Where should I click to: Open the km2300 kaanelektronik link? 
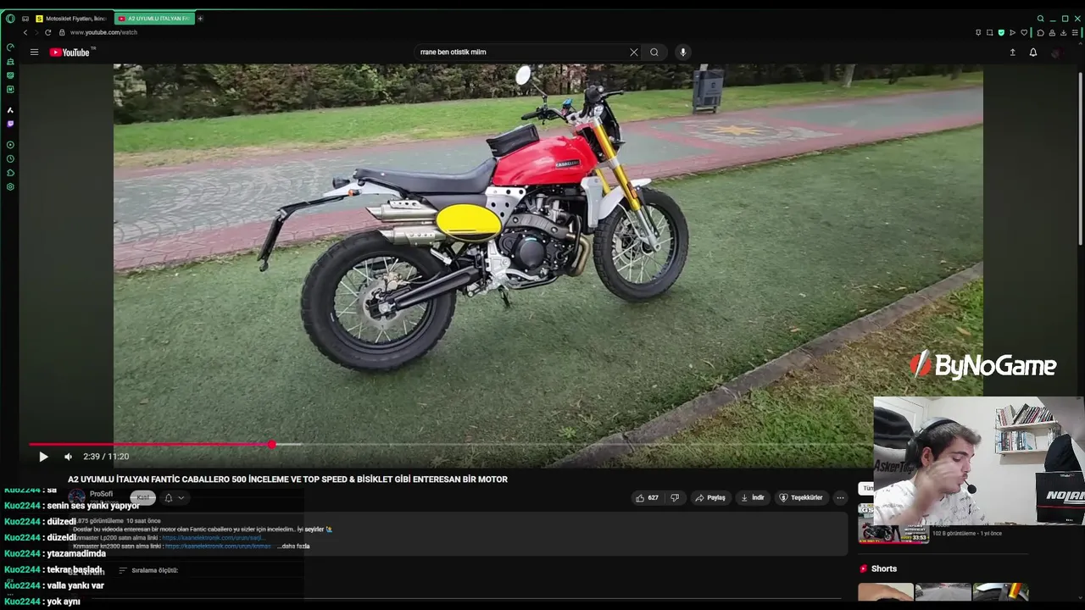click(218, 546)
